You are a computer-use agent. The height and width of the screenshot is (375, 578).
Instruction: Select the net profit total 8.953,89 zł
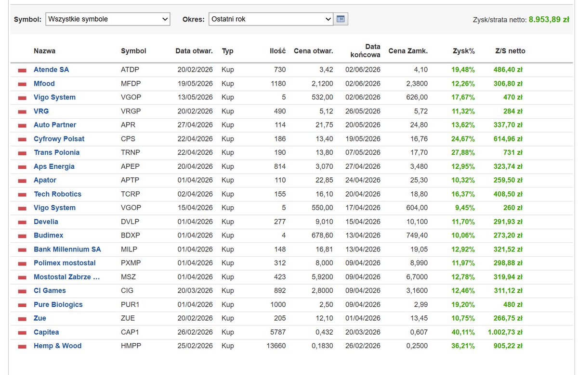549,20
